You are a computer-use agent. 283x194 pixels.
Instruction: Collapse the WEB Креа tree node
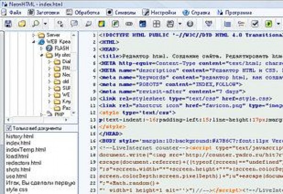click(33, 42)
